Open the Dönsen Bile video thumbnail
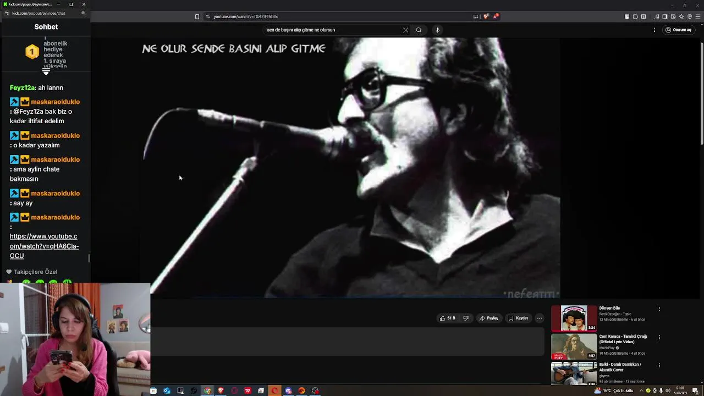The width and height of the screenshot is (704, 396). [x=574, y=318]
